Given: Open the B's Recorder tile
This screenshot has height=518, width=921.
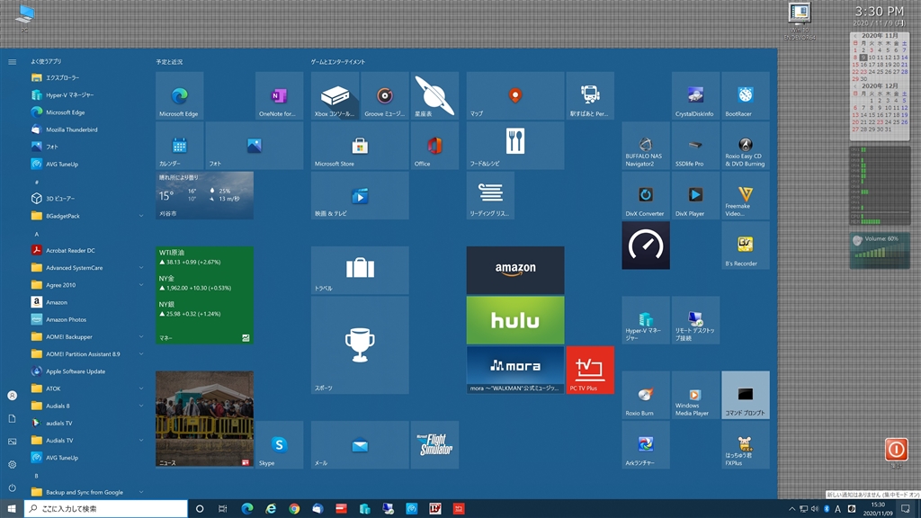Looking at the screenshot, I should click(x=746, y=246).
